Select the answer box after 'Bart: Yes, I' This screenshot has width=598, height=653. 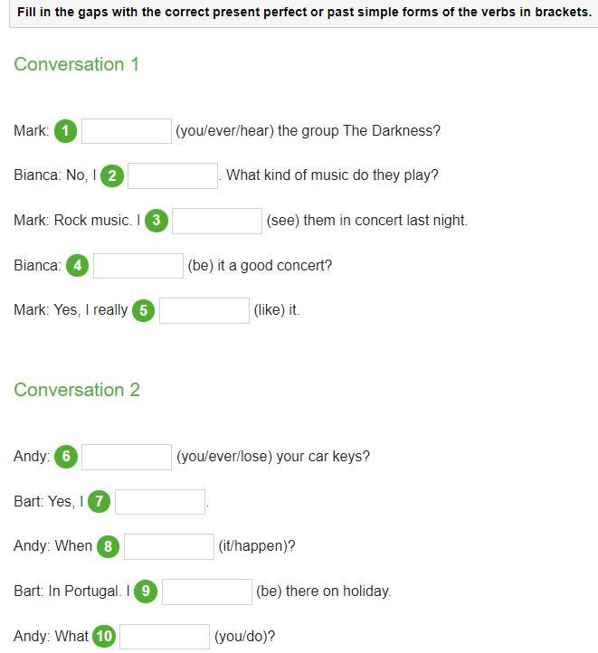[160, 501]
